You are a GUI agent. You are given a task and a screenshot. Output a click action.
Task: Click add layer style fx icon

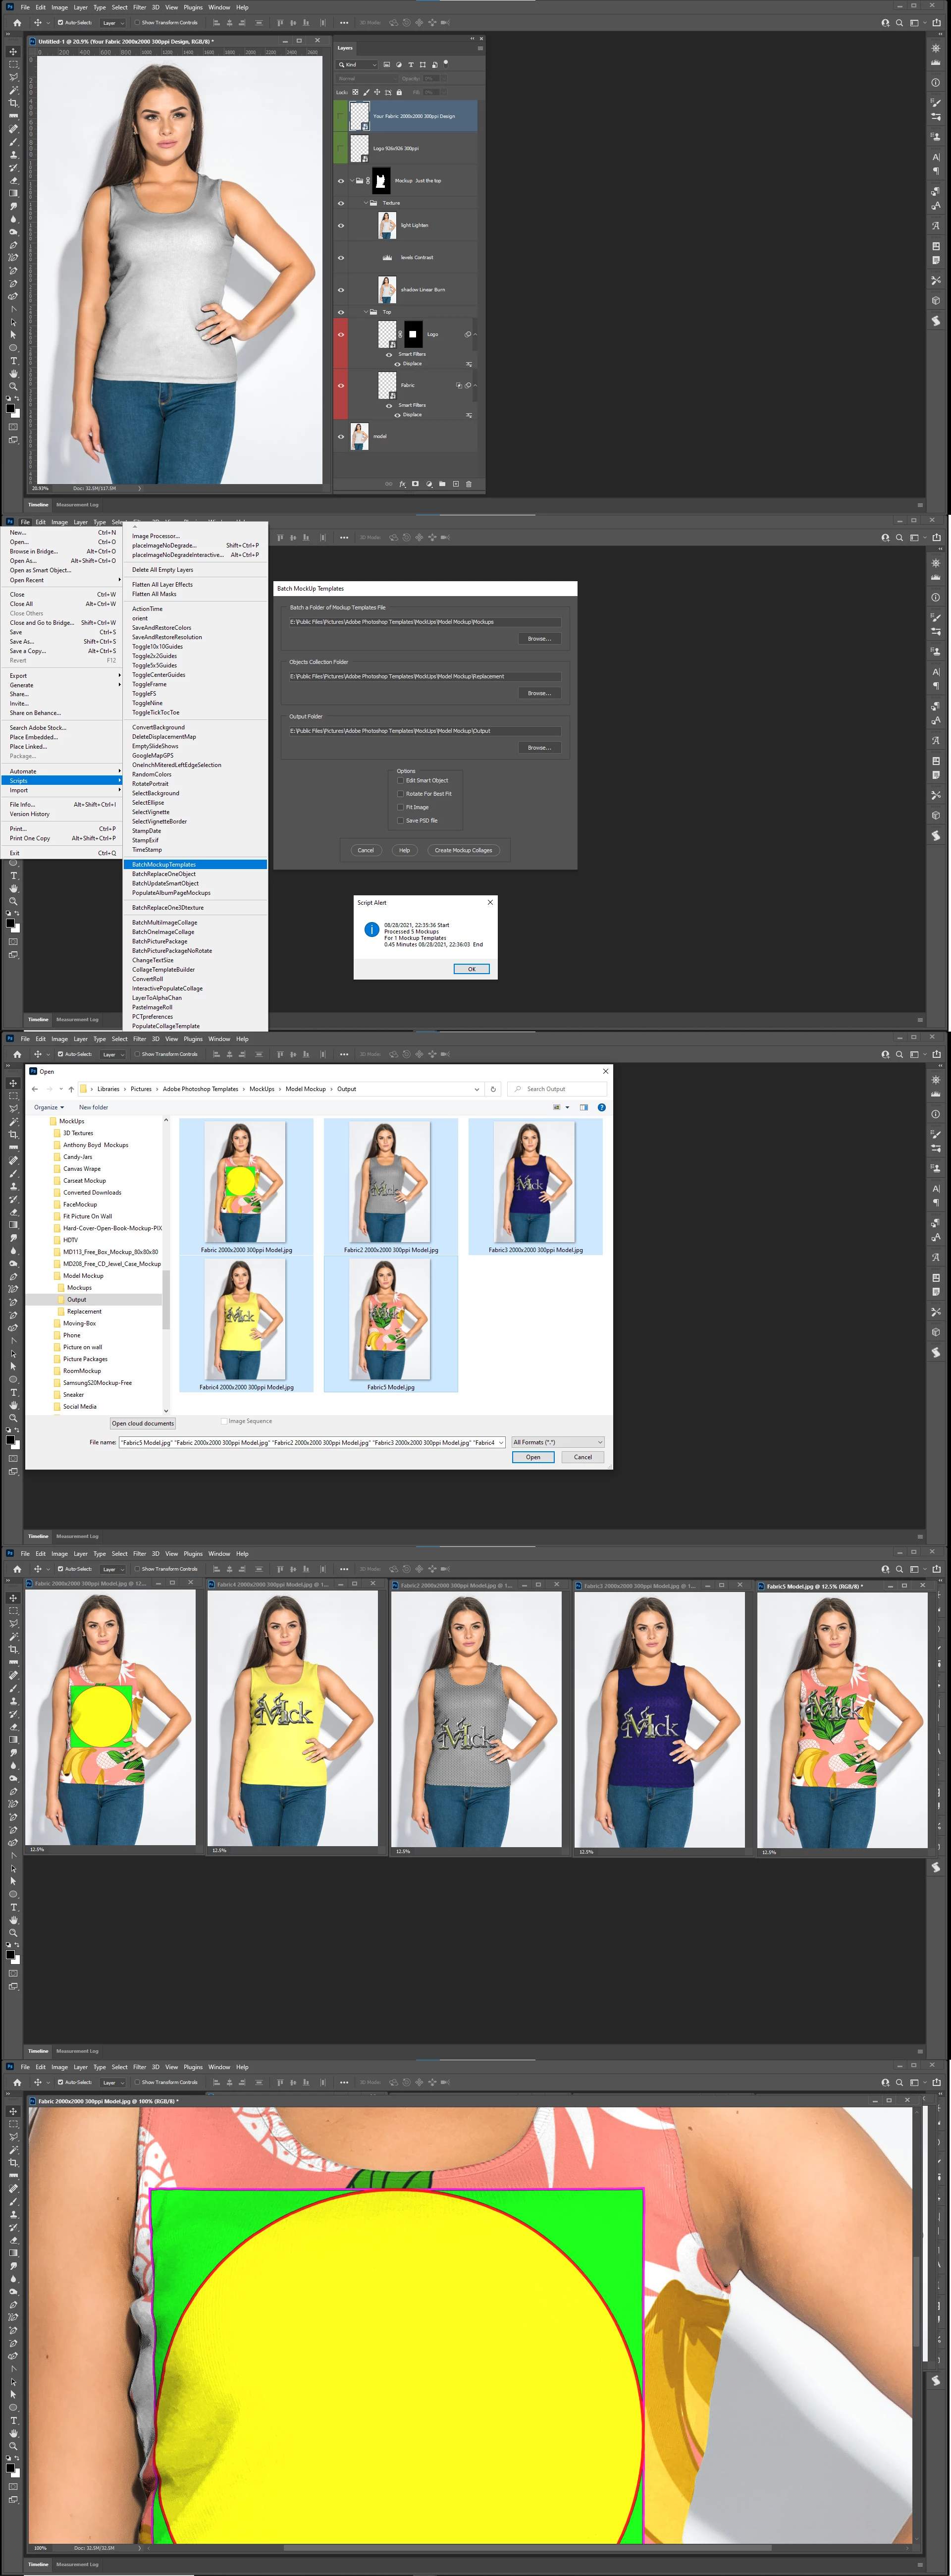click(x=403, y=484)
